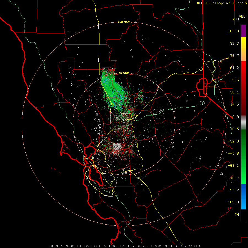
Task: Select the -32.0 scale label
Action: coord(233,141)
